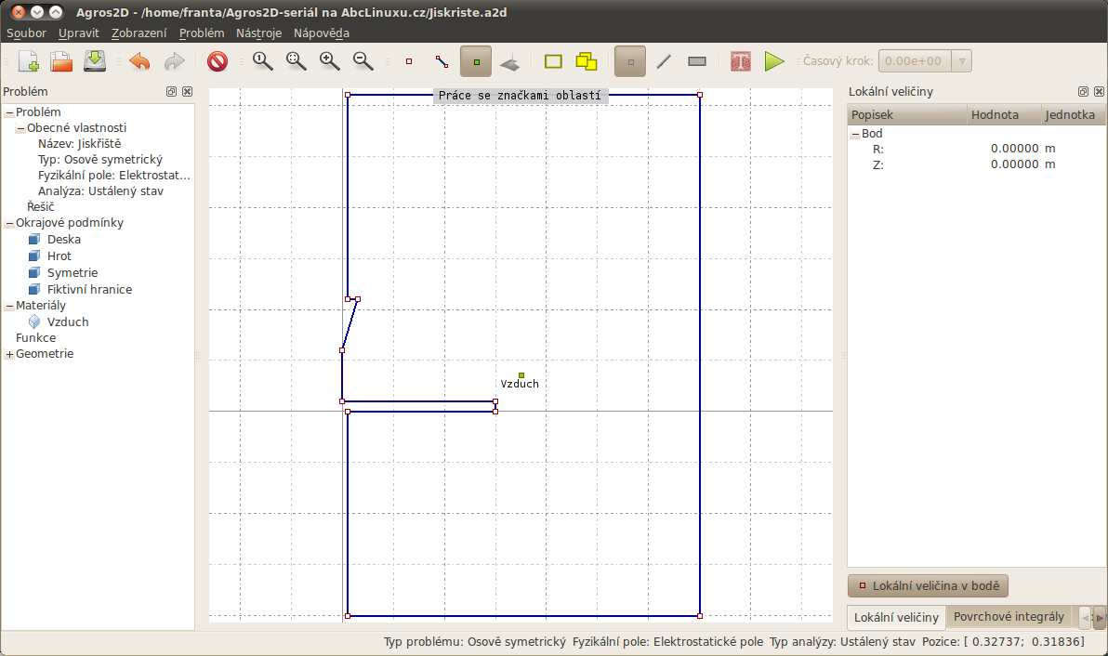The image size is (1108, 656).
Task: Click the Hodnota column header
Action: pyautogui.click(x=1004, y=115)
